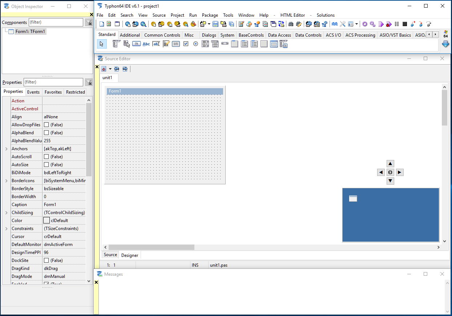Switch to the Events tab
The height and width of the screenshot is (316, 452).
[33, 92]
